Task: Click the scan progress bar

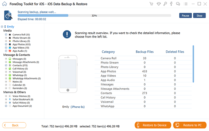Action: pos(94,16)
